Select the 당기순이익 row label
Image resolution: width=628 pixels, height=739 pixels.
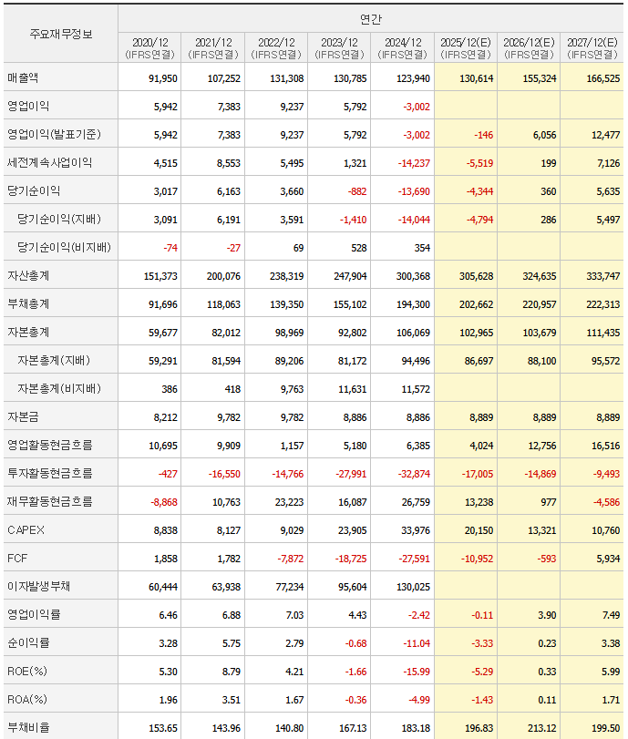click(x=34, y=190)
